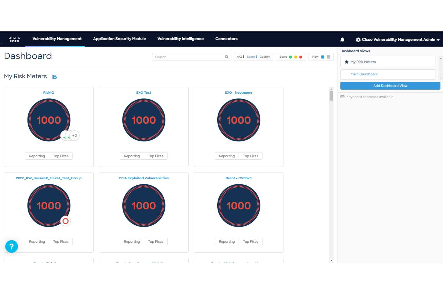Screen dimensions: 443x295
Task: Open Vulnerability Intelligence tab
Action: (x=180, y=39)
